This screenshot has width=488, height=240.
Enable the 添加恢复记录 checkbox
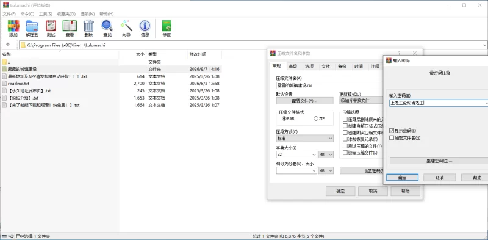click(345, 139)
